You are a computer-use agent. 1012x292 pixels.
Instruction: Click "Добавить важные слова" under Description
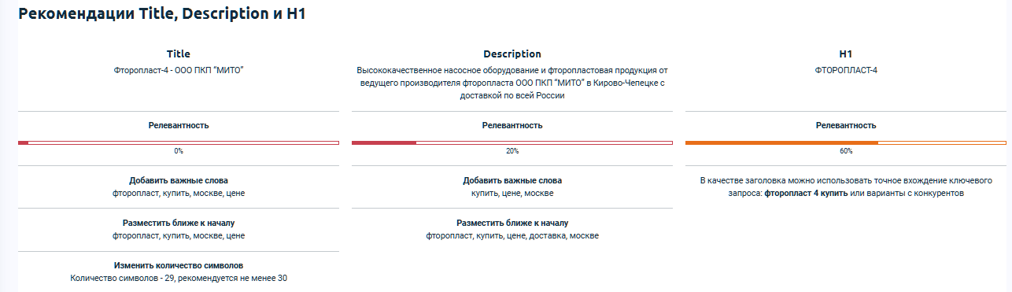click(512, 180)
